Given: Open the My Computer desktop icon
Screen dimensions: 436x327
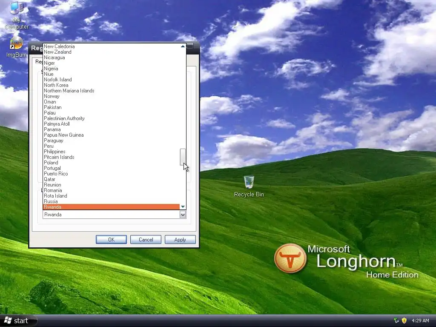Looking at the screenshot, I should [17, 15].
